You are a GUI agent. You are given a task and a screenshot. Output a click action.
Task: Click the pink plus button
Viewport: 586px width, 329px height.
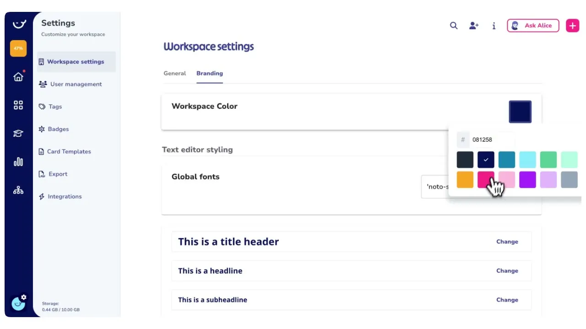573,26
